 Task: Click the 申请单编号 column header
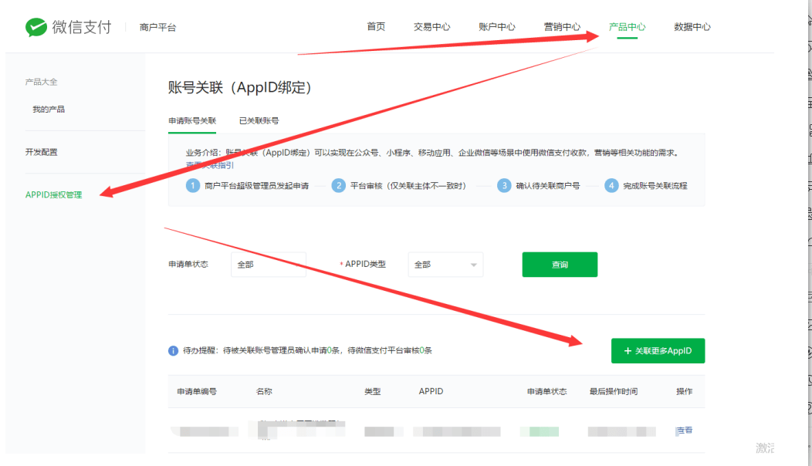pyautogui.click(x=197, y=391)
